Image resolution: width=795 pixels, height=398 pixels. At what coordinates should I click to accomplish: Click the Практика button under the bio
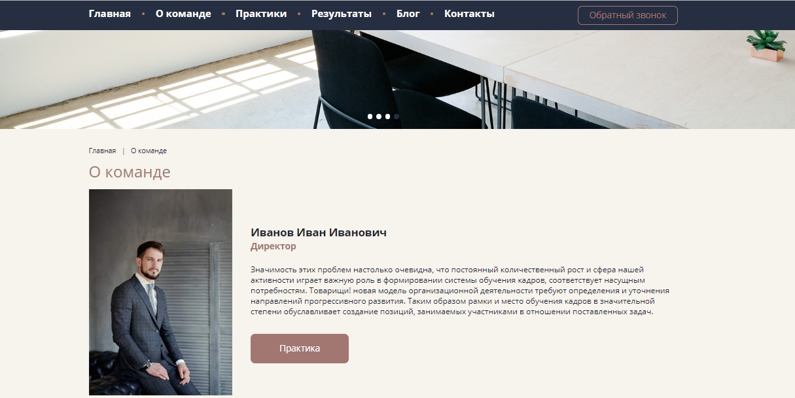coord(300,348)
